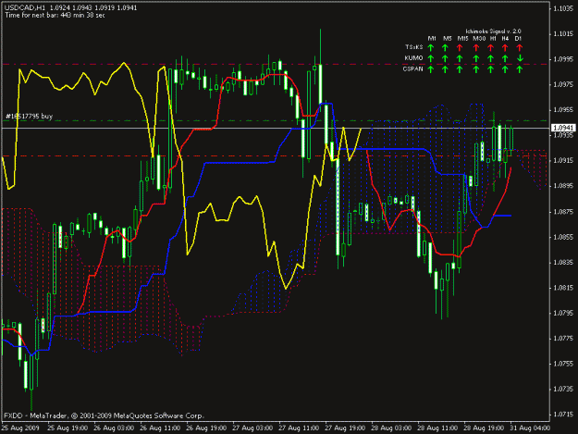
Task: Click the 1.0895 price axis label
Action: (563, 186)
